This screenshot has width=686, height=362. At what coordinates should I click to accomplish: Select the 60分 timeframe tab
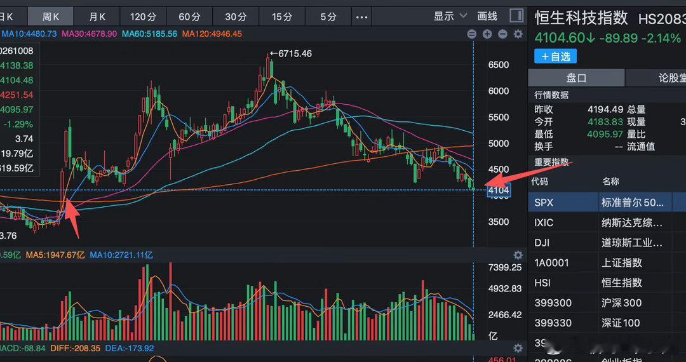point(189,17)
